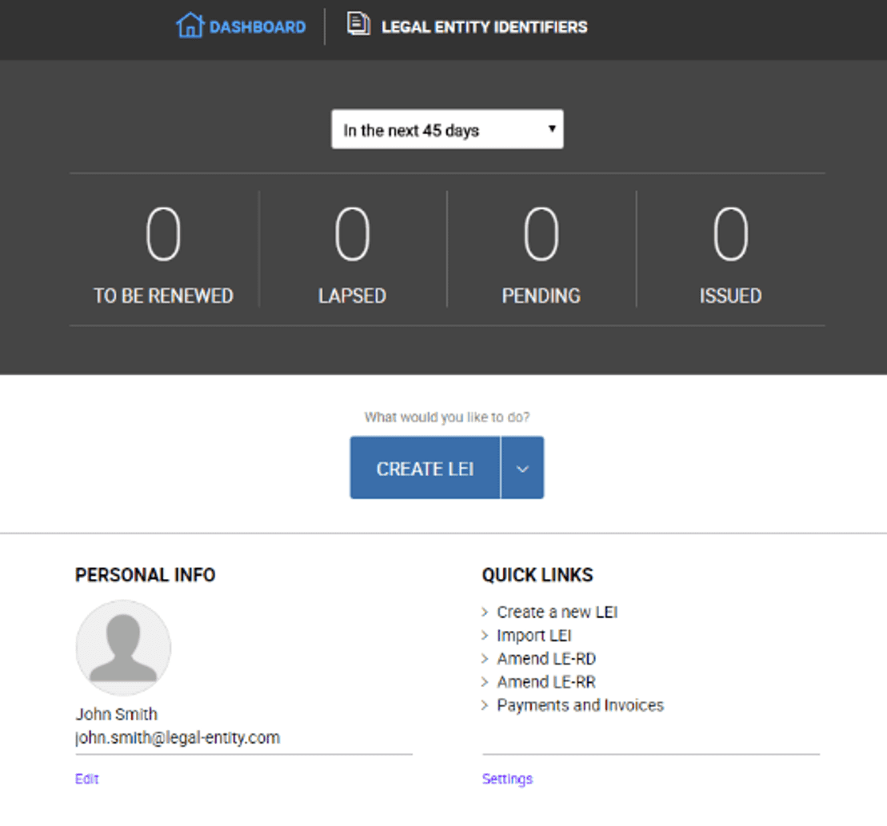Click the Issued count
This screenshot has height=826, width=887.
tap(730, 233)
